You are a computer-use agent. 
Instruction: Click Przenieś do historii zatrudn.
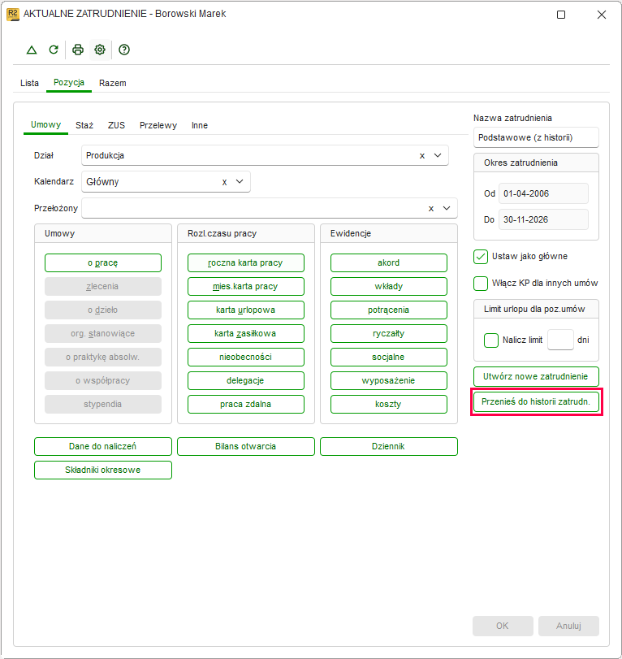[536, 401]
